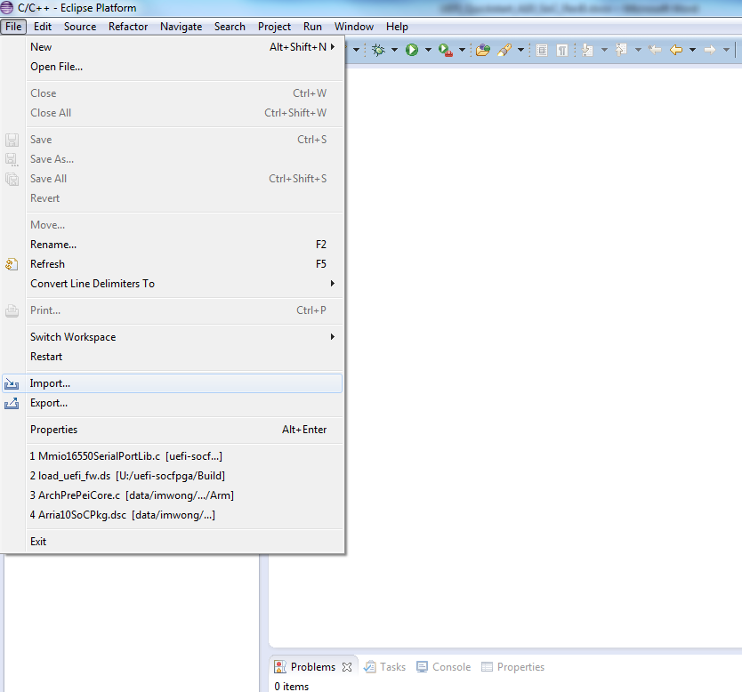Toggle show whitespace characters icon
The width and height of the screenshot is (742, 692).
pyautogui.click(x=561, y=50)
